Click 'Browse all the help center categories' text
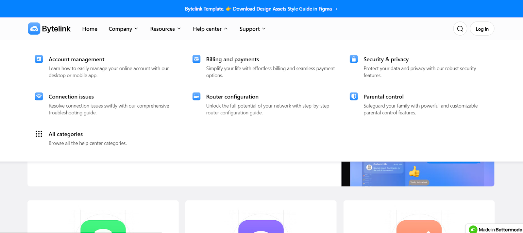The height and width of the screenshot is (233, 523). point(88,143)
